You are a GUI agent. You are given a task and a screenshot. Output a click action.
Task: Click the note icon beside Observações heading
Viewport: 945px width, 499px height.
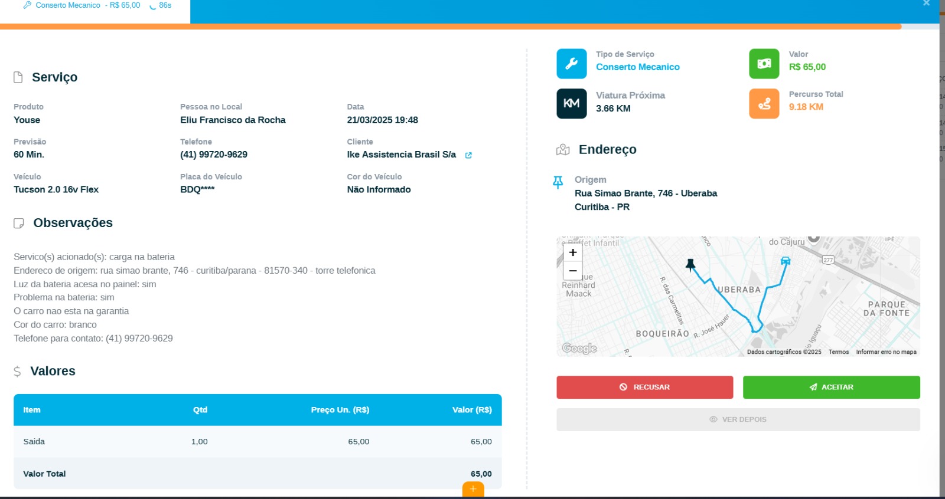[x=19, y=223]
